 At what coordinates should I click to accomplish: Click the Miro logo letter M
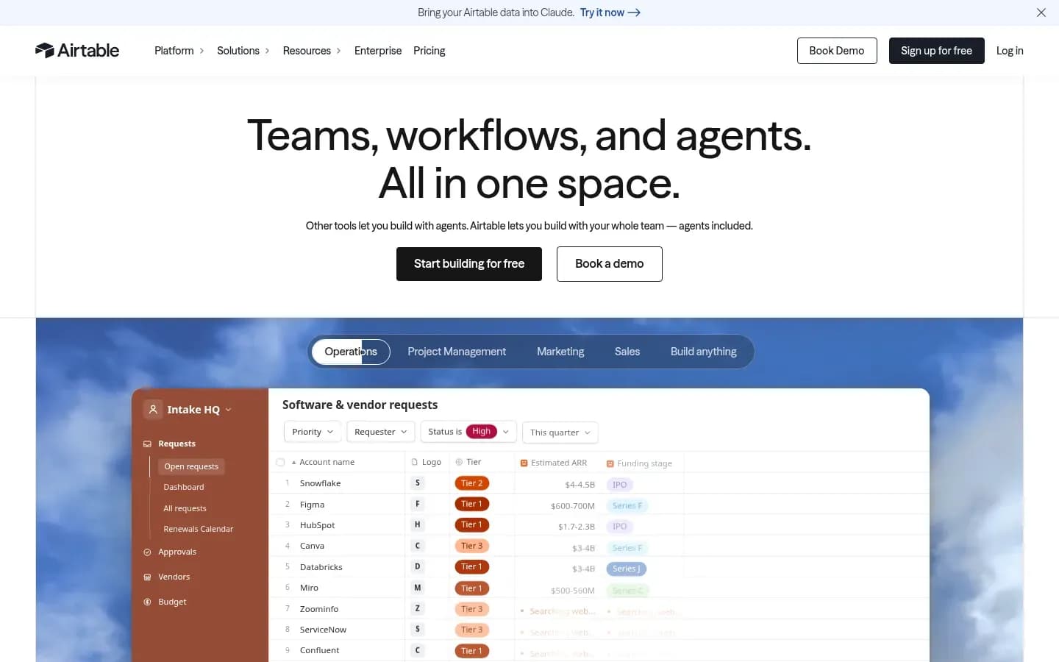(x=418, y=588)
